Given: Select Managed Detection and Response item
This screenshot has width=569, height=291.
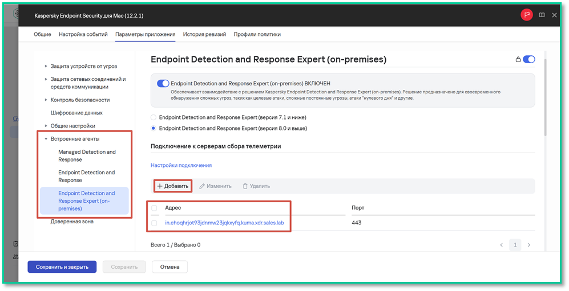Looking at the screenshot, I should [87, 155].
